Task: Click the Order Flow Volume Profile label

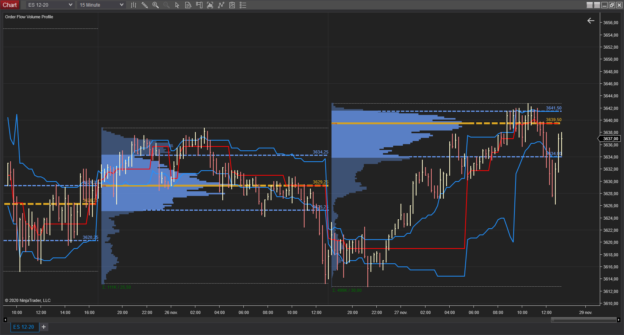Action: 29,17
